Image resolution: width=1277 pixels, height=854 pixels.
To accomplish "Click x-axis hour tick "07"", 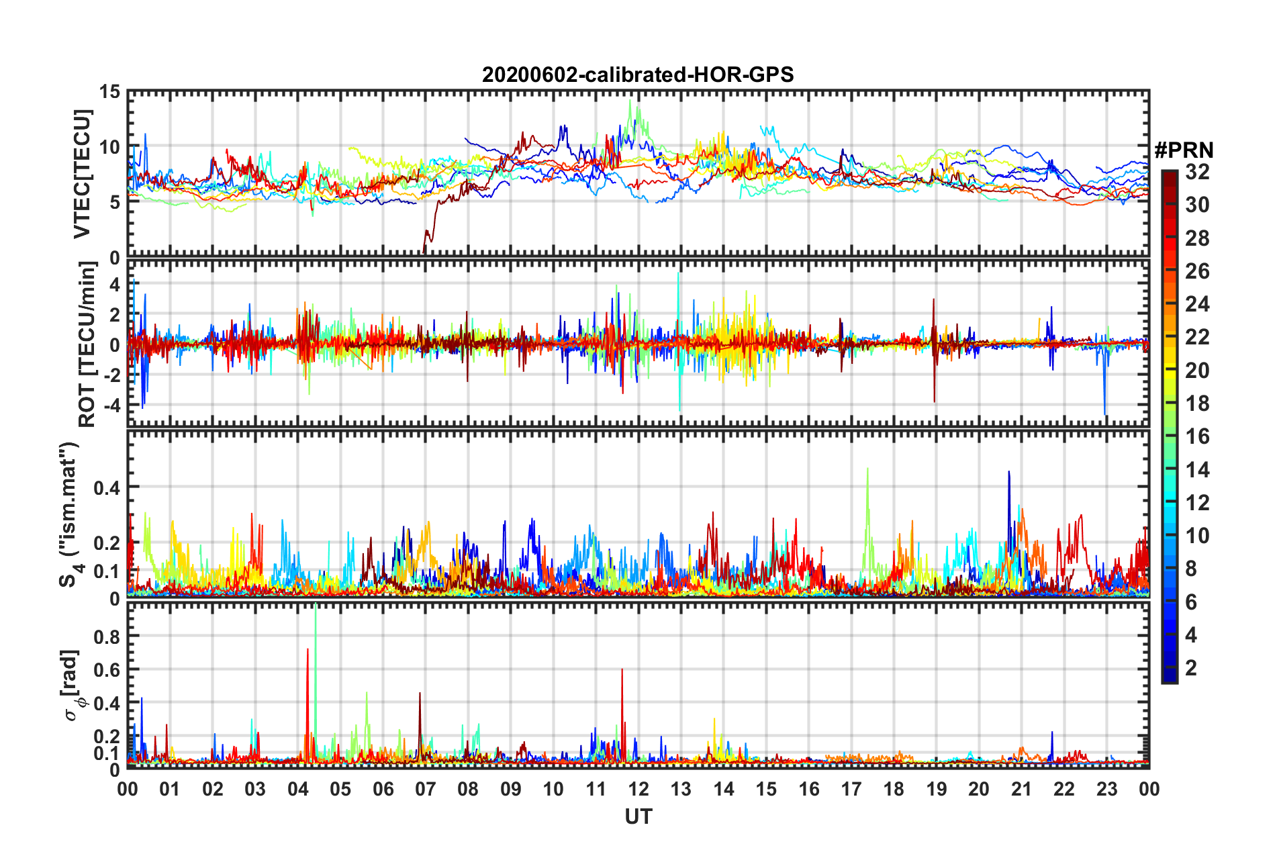I will coord(426,789).
